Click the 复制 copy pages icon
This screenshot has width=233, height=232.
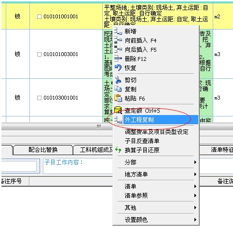tap(118, 89)
